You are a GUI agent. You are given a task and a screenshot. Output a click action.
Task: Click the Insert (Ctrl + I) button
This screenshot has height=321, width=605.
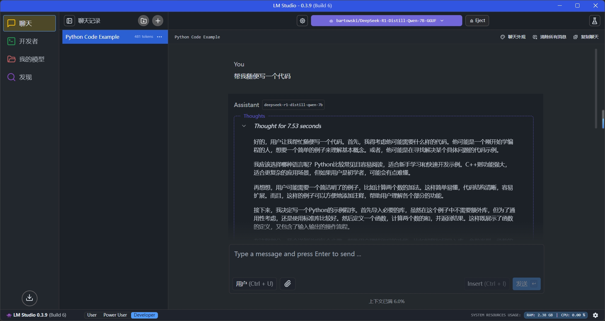click(487, 284)
